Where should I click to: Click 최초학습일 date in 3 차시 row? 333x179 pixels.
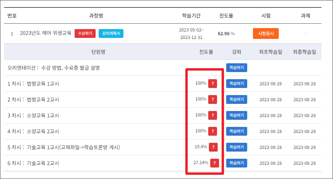pyautogui.click(x=271, y=115)
